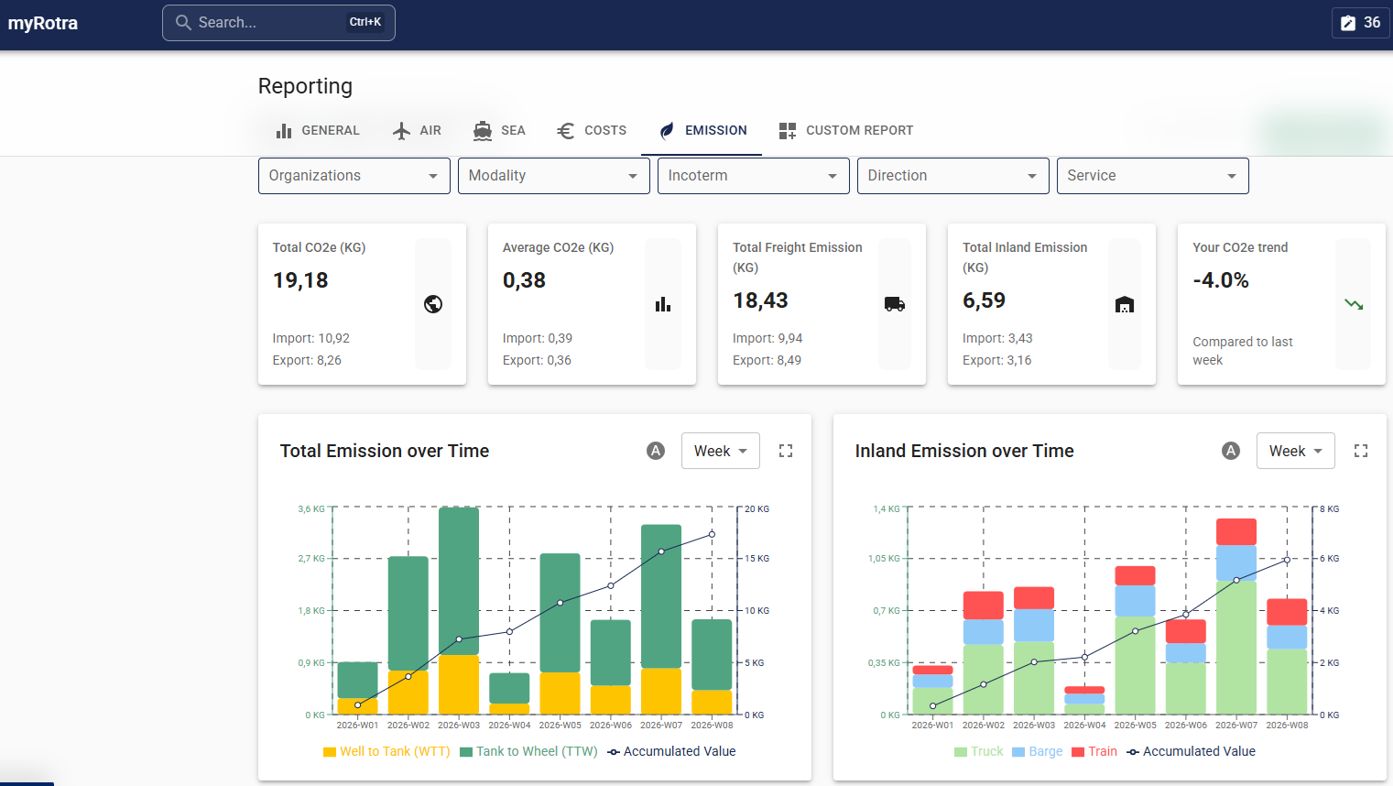The image size is (1393, 786).
Task: Open the Organizations filter dropdown
Action: [354, 175]
